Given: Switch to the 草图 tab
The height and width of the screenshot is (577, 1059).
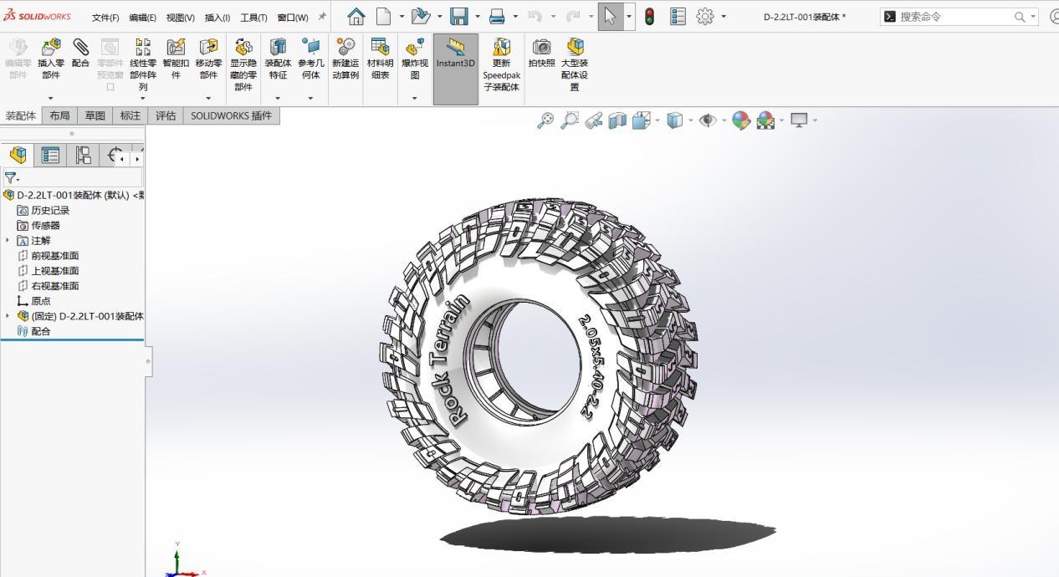Looking at the screenshot, I should [95, 116].
